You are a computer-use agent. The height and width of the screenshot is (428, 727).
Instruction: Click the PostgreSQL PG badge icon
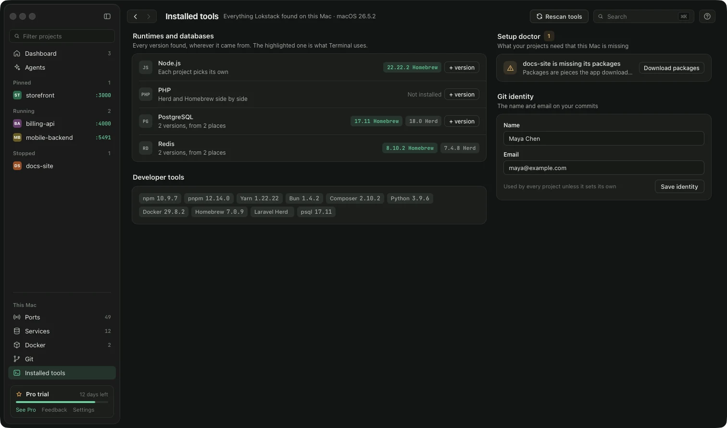pyautogui.click(x=146, y=121)
